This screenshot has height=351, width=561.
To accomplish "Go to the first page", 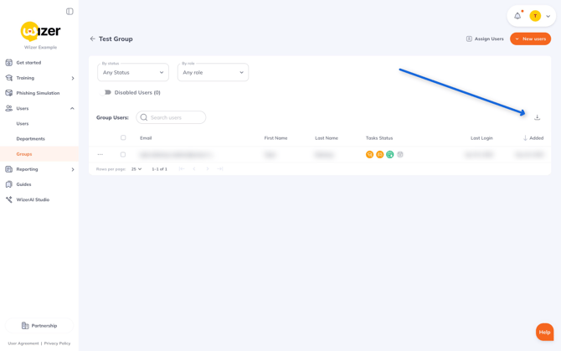I will pyautogui.click(x=182, y=169).
